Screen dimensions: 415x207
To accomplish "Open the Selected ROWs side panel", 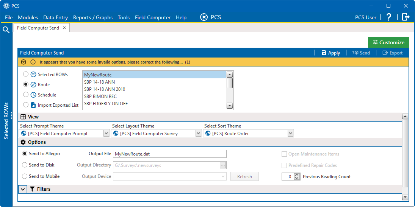I will point(6,121).
